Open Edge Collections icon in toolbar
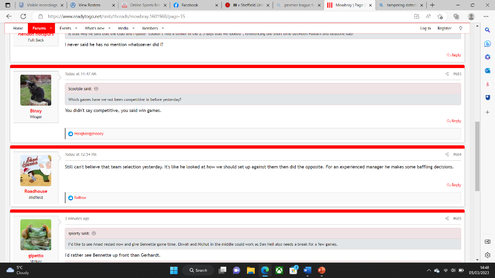This screenshot has height=278, width=495. pos(456,16)
